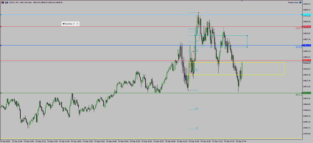Click the 19 Sep 2025 date label

coord(5,141)
